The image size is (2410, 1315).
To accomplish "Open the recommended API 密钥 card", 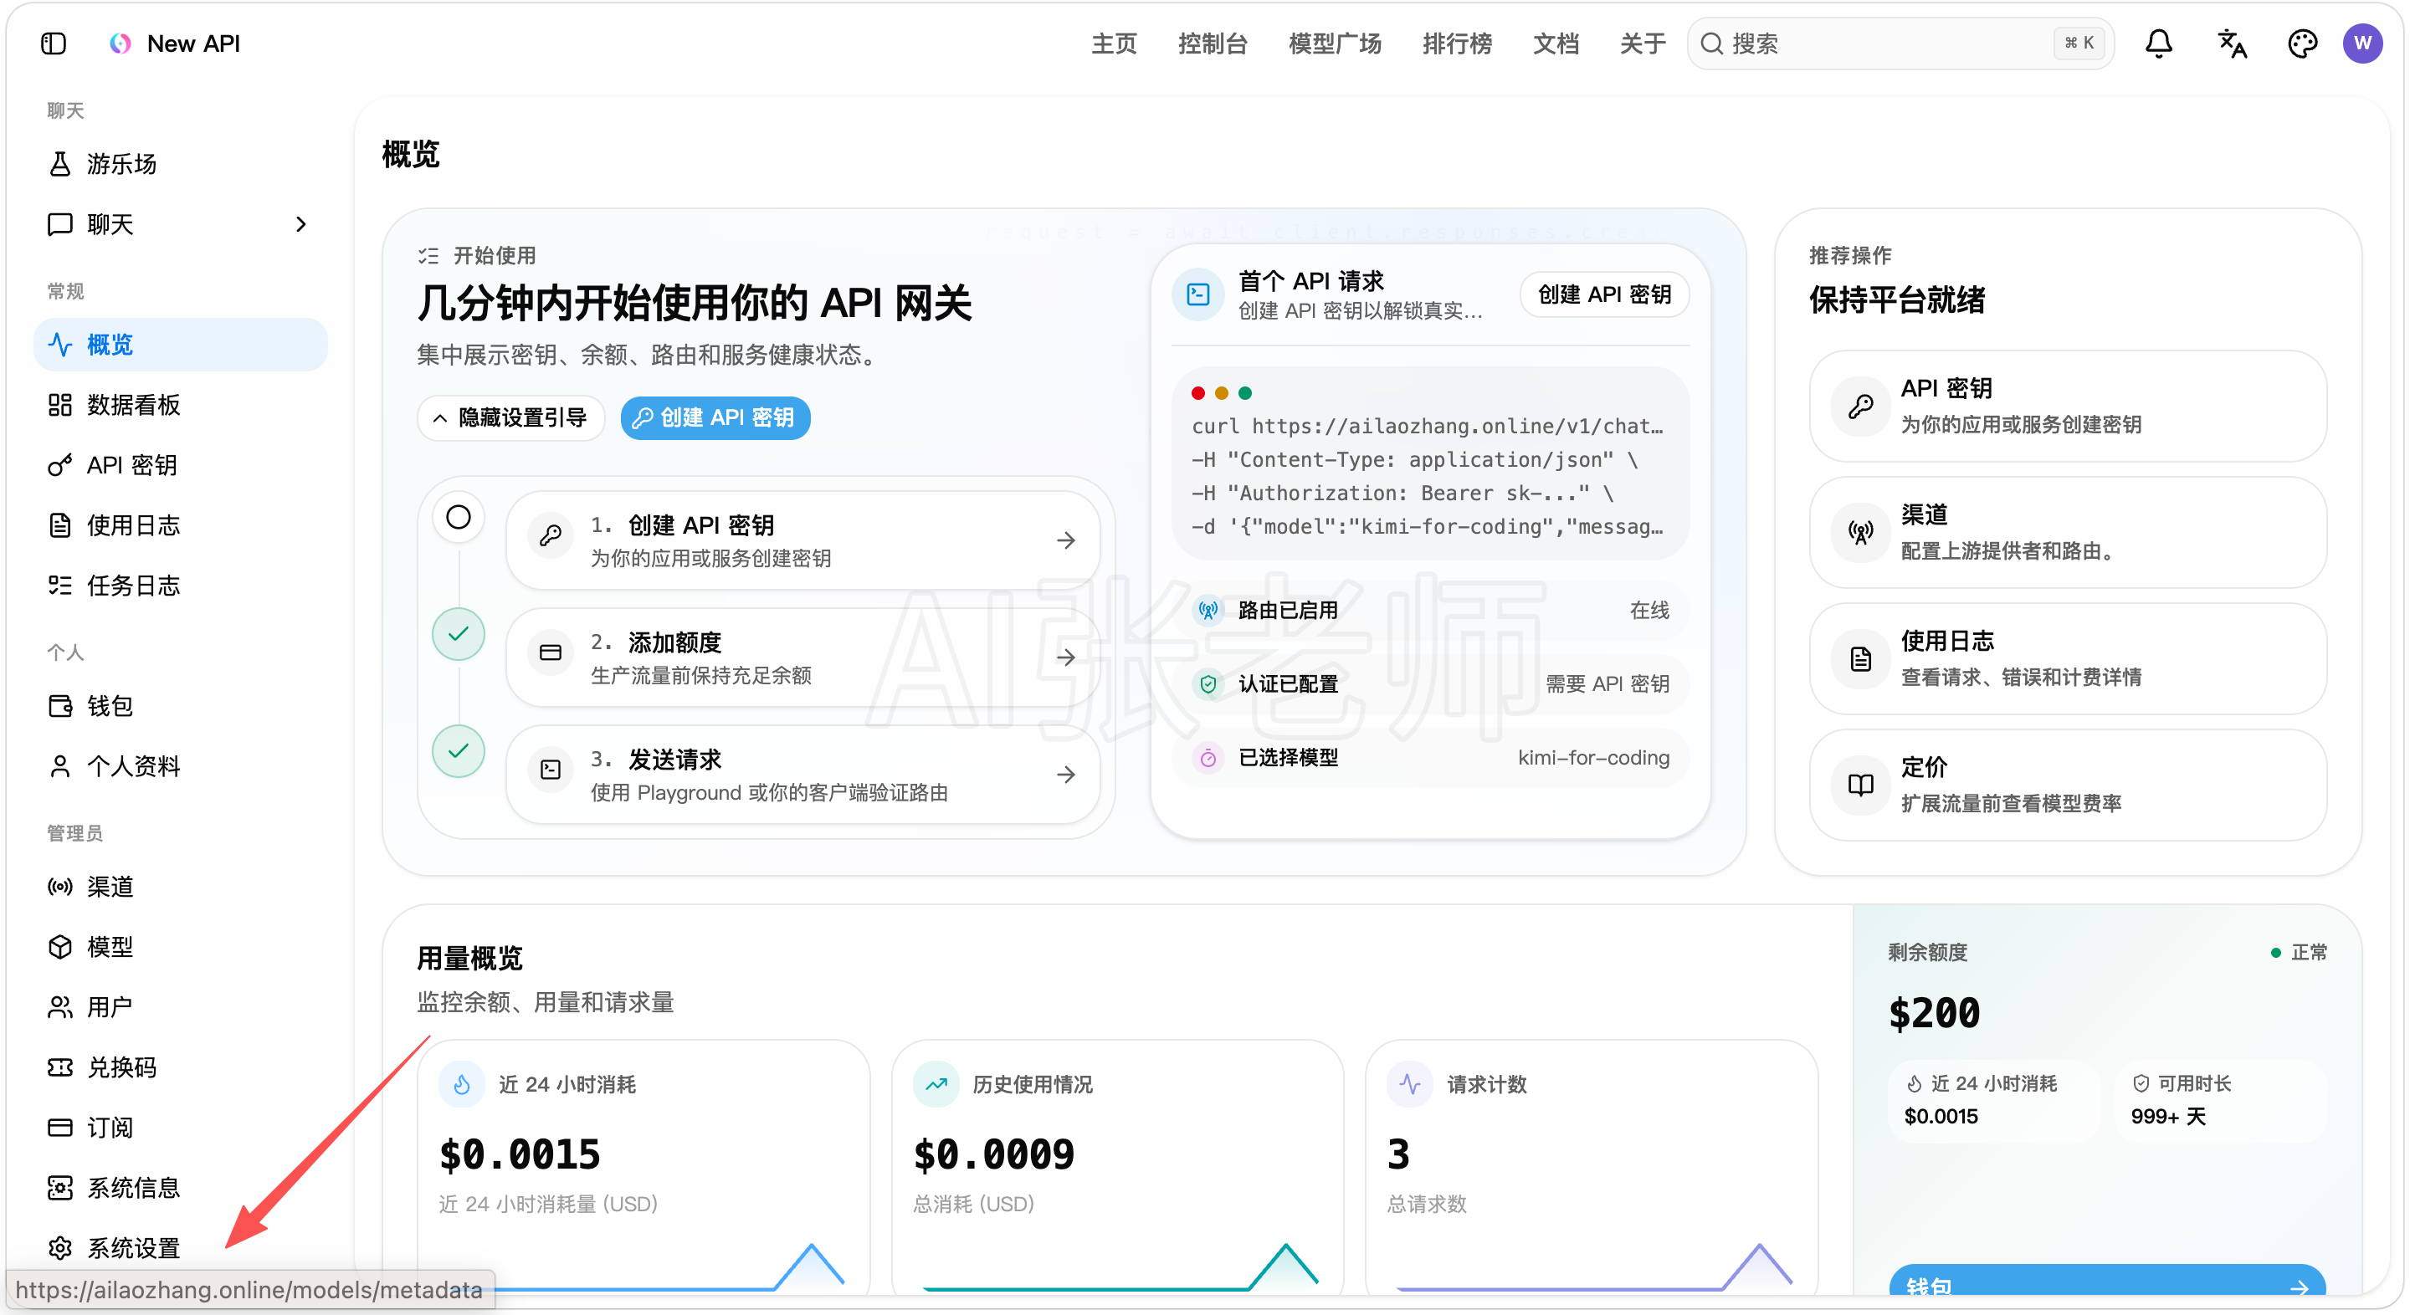I will pos(2068,406).
